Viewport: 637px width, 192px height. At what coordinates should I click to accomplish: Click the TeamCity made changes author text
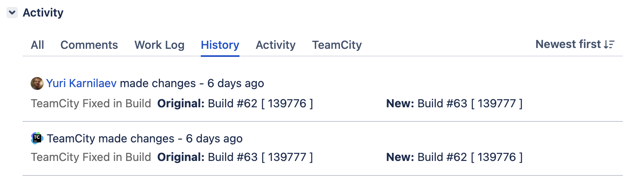tap(67, 139)
